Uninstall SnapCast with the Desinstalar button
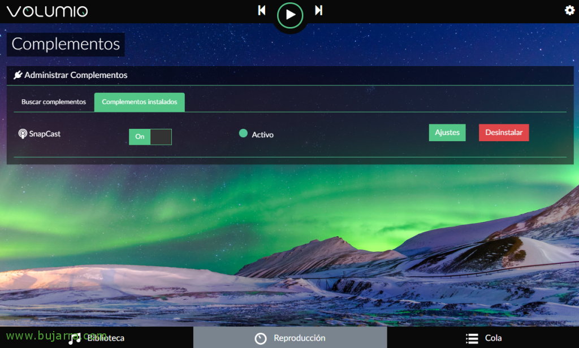This screenshot has height=348, width=579. [x=503, y=132]
